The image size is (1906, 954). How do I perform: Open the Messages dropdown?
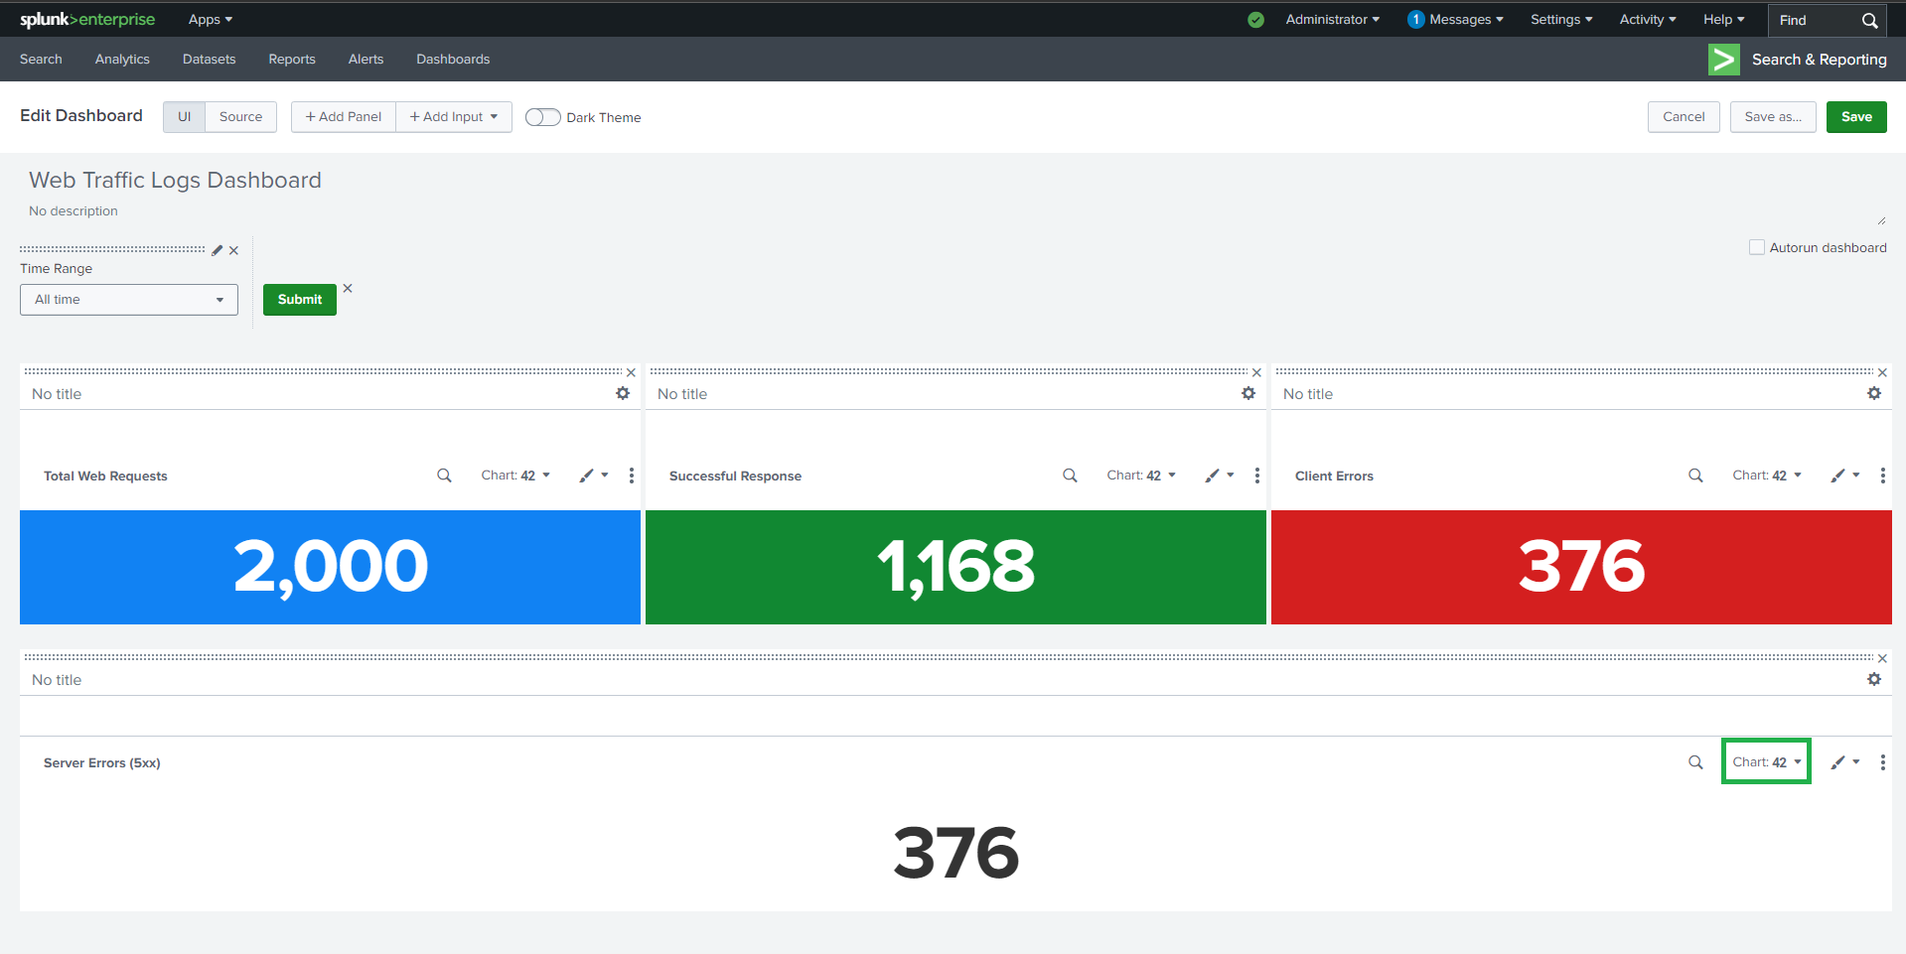pos(1455,20)
